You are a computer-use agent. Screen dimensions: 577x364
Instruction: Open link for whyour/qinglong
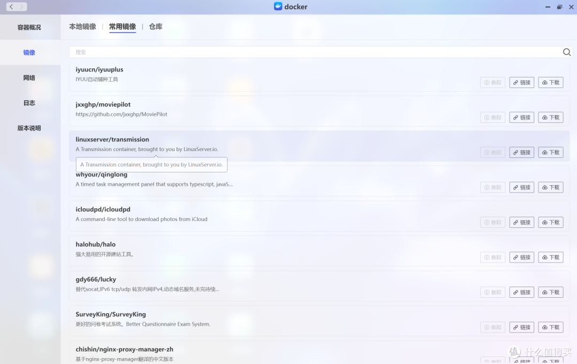click(522, 187)
